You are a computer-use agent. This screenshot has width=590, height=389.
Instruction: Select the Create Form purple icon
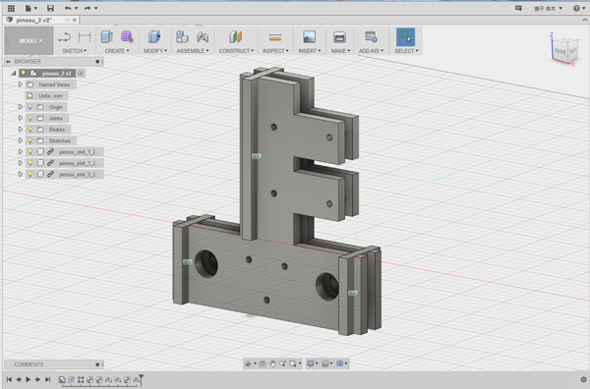[x=127, y=36]
